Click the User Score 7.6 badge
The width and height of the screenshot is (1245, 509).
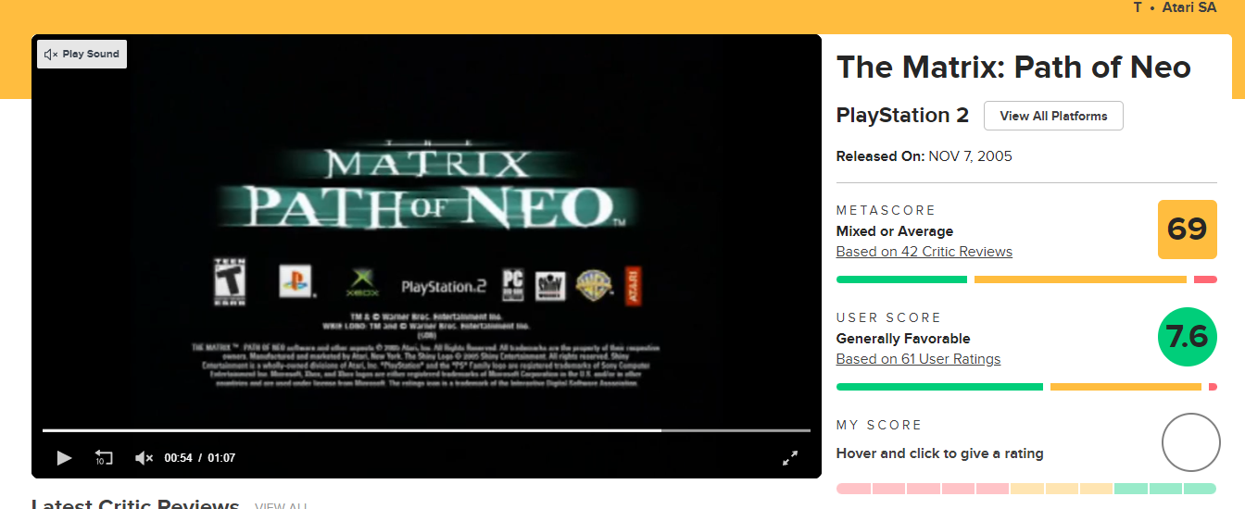click(1188, 336)
